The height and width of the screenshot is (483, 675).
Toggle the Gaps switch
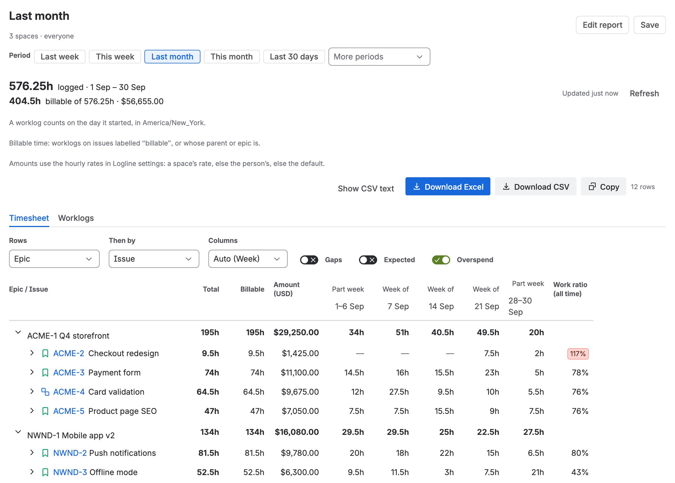pos(309,260)
